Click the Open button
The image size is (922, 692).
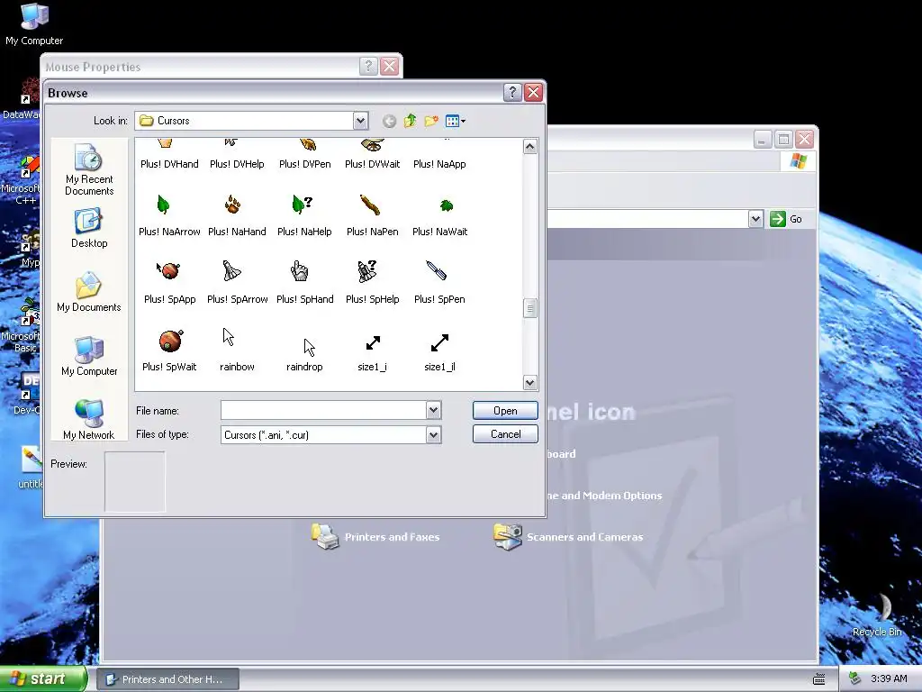tap(505, 411)
